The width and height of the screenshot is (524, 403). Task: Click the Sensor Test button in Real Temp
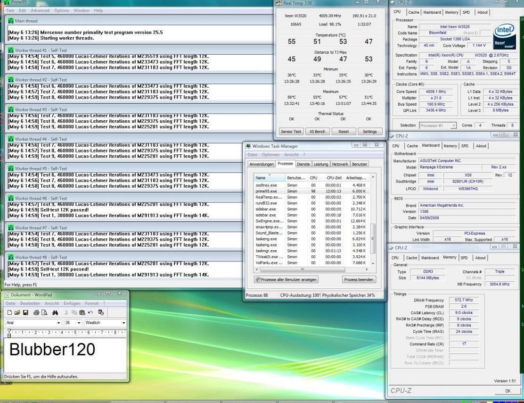point(291,132)
